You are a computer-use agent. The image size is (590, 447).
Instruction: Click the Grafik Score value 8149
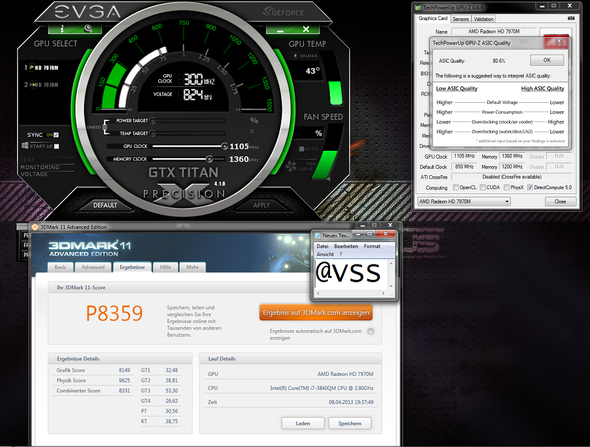point(124,370)
